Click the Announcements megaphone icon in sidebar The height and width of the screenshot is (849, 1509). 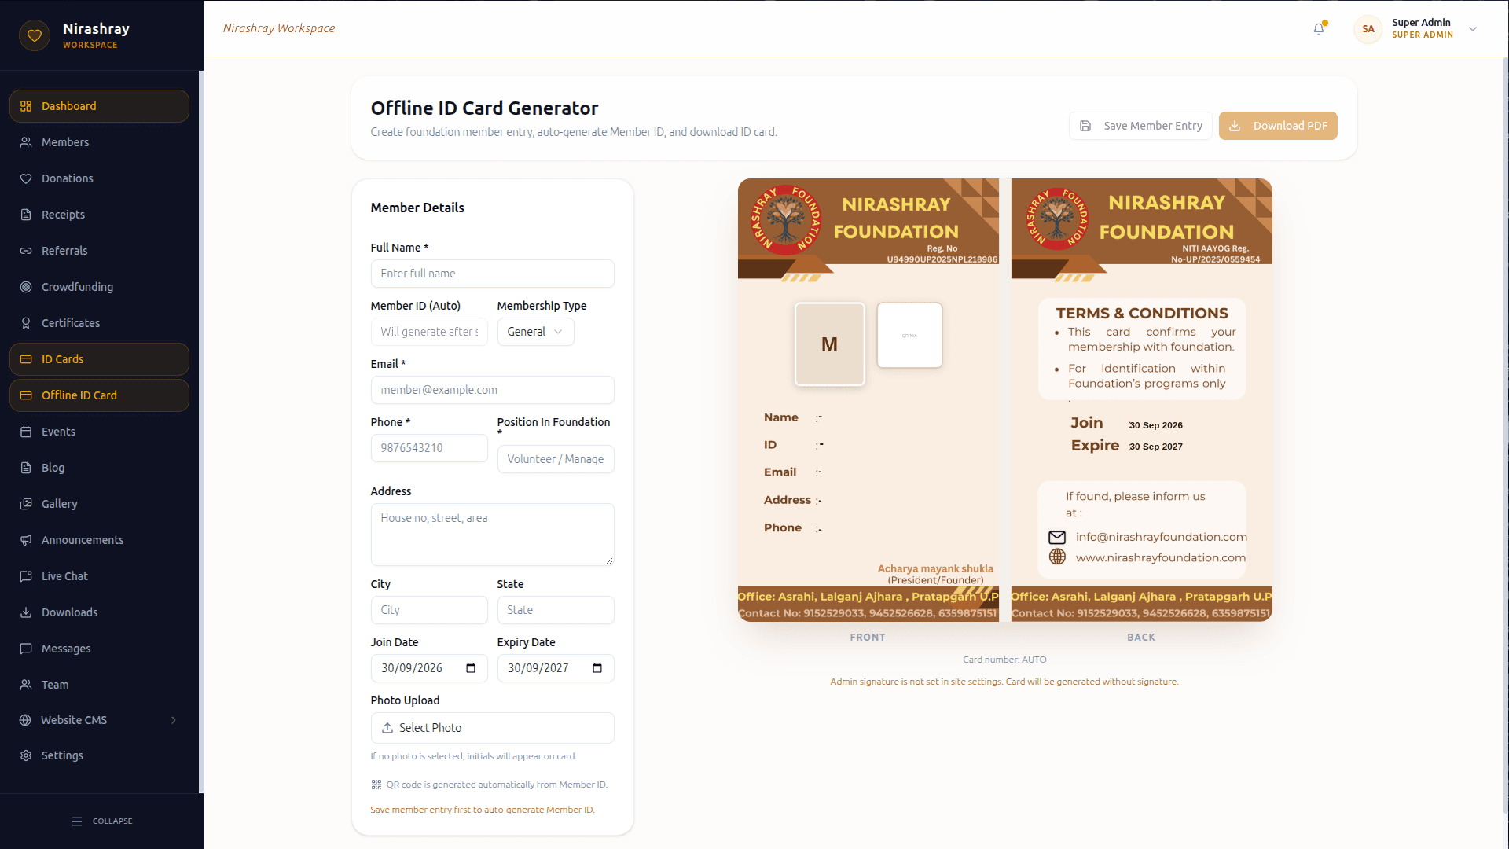coord(26,540)
